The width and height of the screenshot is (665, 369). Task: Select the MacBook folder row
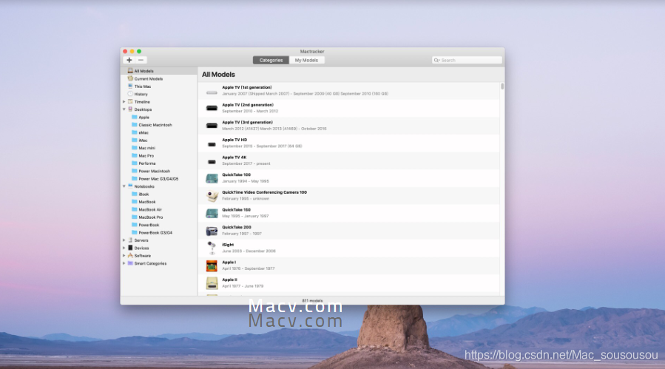(159, 202)
